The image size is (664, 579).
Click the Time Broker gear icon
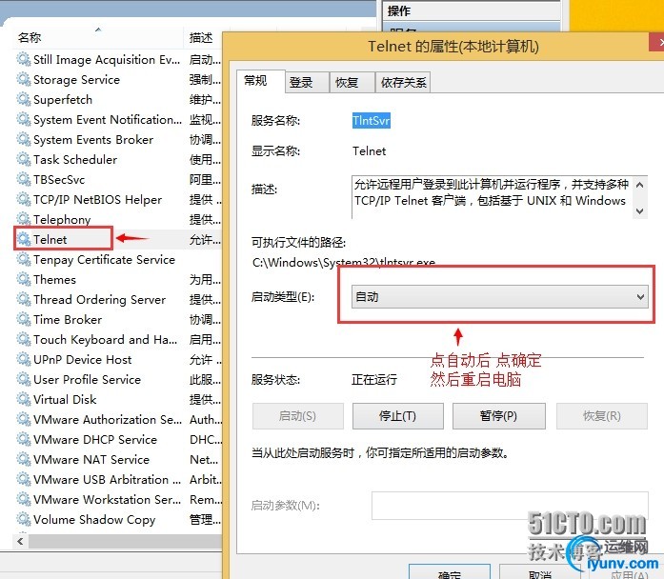coord(23,319)
